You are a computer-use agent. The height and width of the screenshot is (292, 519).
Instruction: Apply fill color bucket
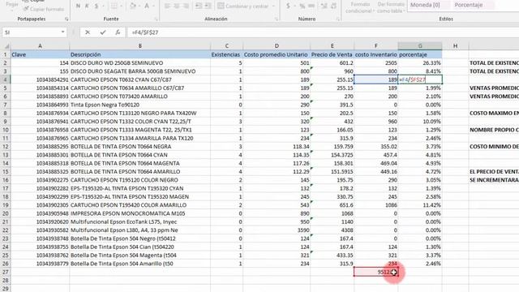coord(133,6)
